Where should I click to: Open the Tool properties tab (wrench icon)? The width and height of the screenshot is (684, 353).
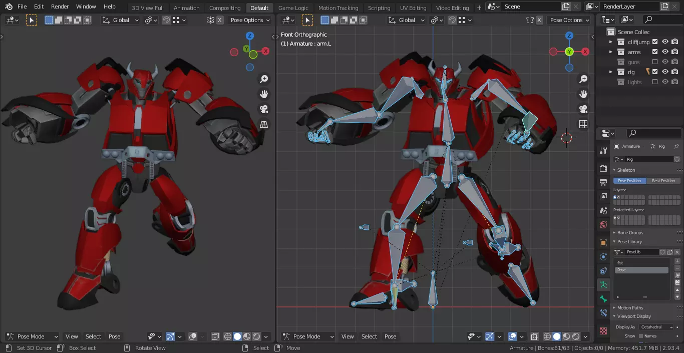[x=603, y=151]
